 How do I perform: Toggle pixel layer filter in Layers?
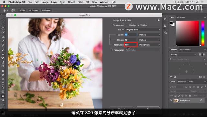(x=186, y=87)
